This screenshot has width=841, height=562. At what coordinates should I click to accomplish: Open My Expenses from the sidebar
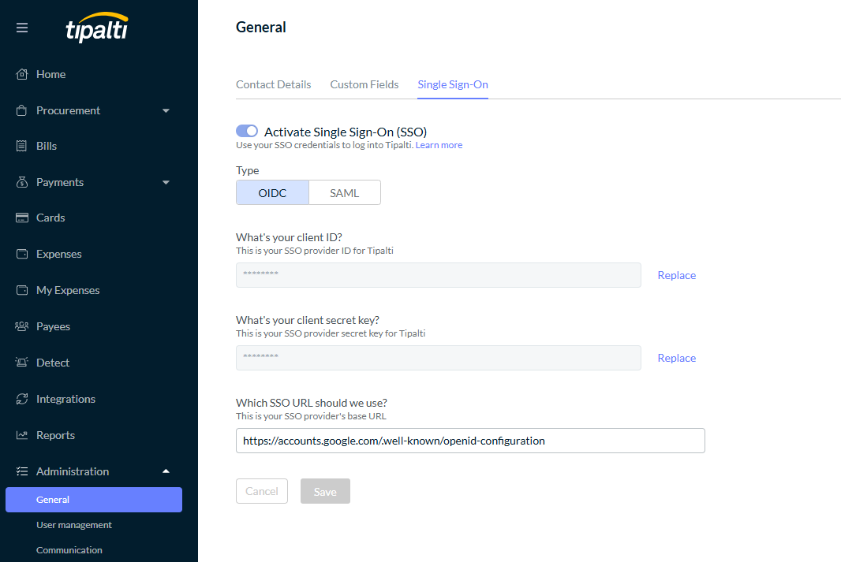[x=67, y=290]
